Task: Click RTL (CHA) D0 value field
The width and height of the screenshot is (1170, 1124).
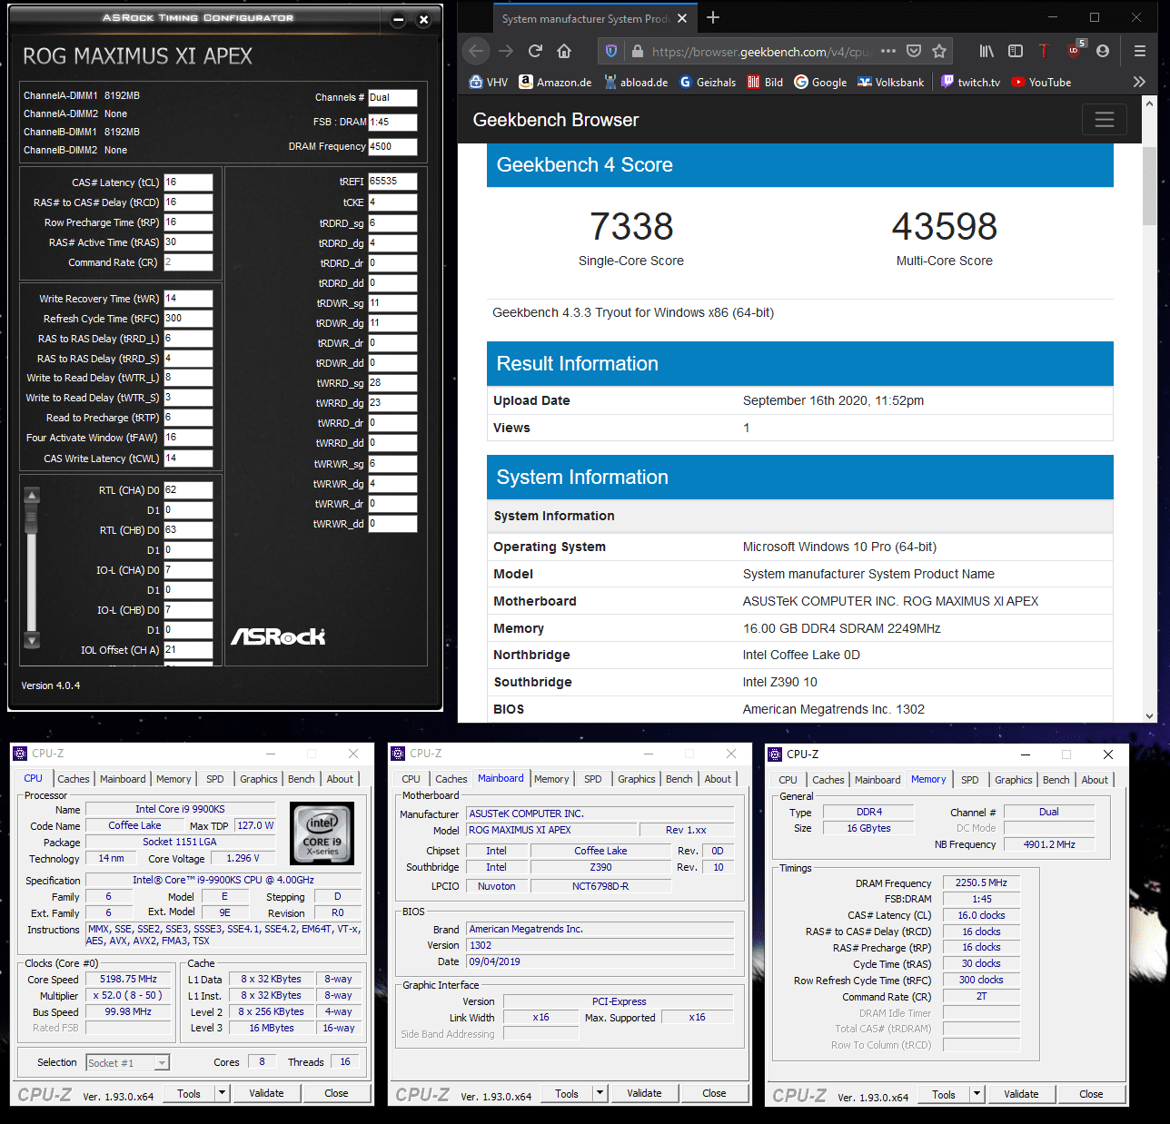Action: pos(188,490)
